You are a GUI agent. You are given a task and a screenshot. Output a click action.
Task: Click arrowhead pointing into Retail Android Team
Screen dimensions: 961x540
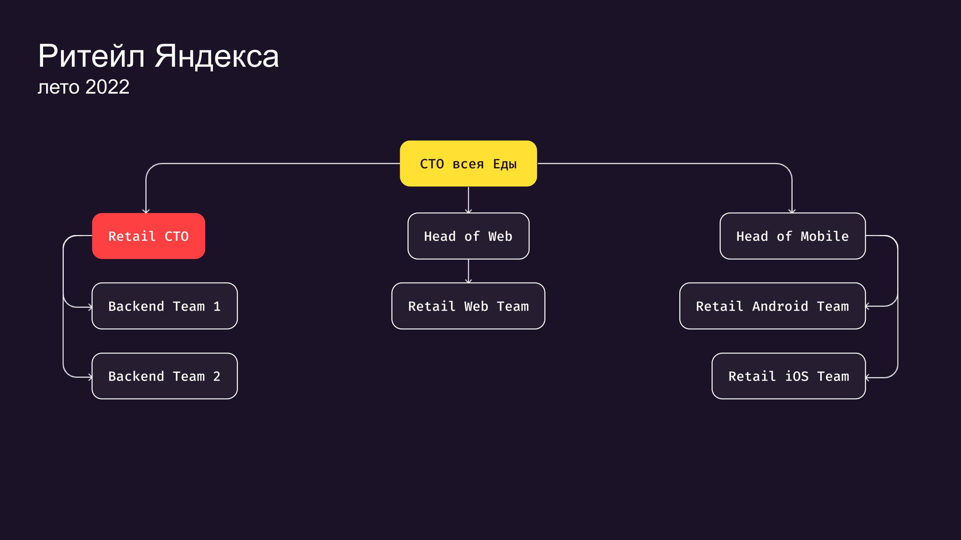[868, 306]
